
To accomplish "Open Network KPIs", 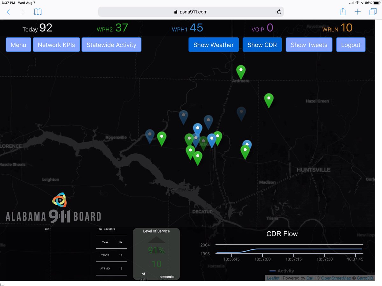I will (56, 45).
